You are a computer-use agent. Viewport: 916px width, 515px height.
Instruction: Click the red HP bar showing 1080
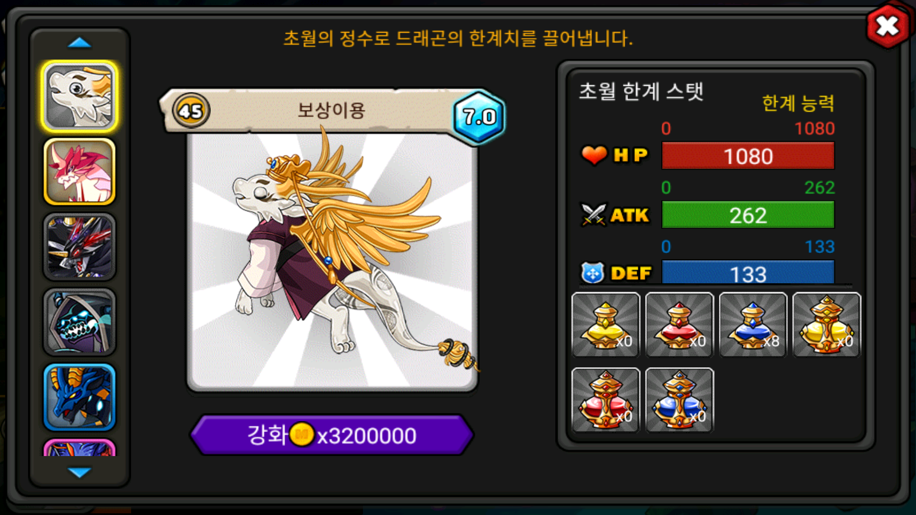coord(748,156)
